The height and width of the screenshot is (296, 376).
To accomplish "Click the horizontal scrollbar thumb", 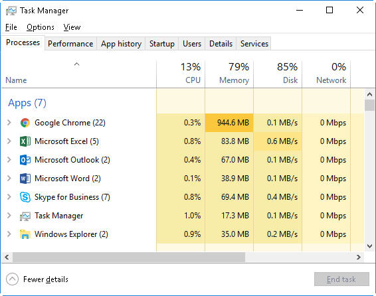I will point(129,258).
